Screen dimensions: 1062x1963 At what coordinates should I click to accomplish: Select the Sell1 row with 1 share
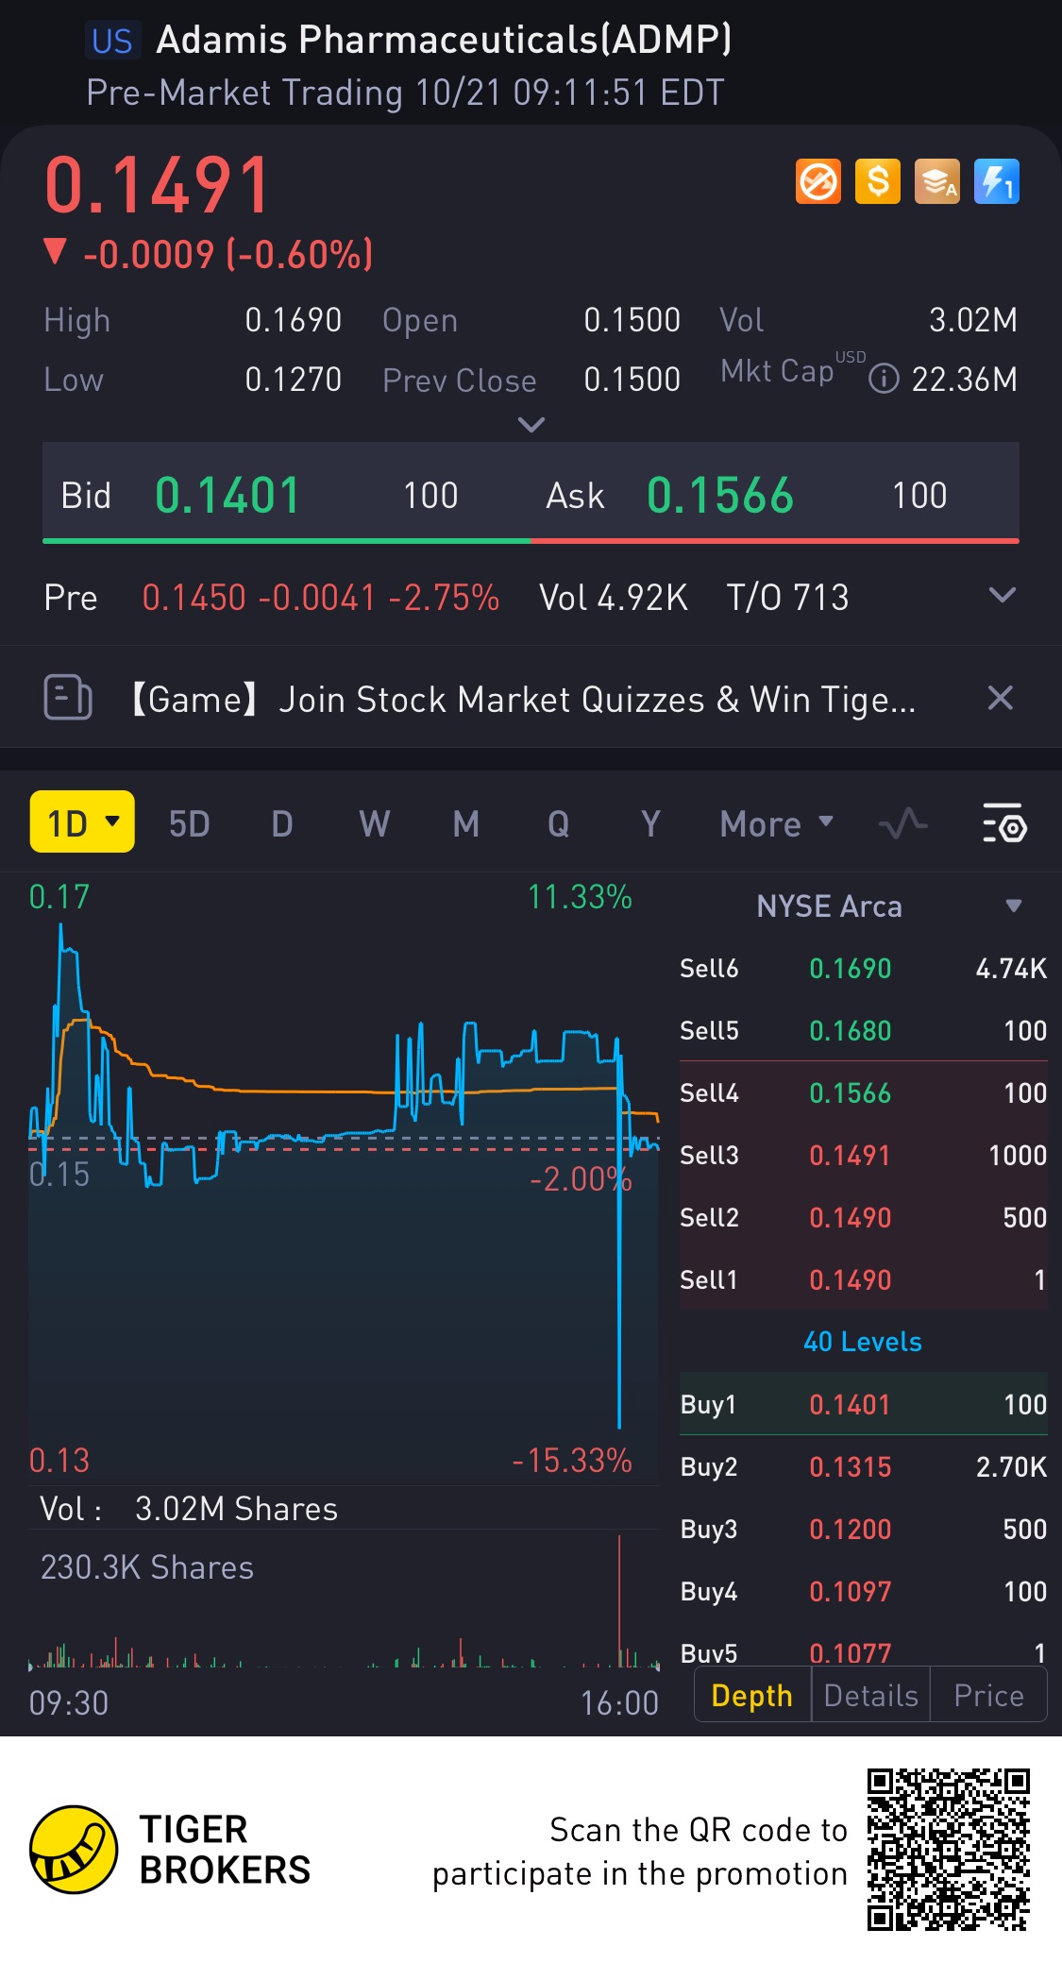click(x=863, y=1279)
